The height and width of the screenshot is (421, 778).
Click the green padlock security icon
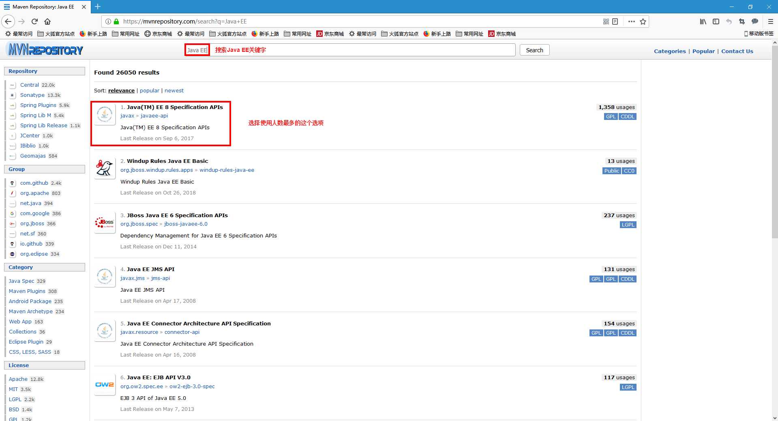point(116,21)
